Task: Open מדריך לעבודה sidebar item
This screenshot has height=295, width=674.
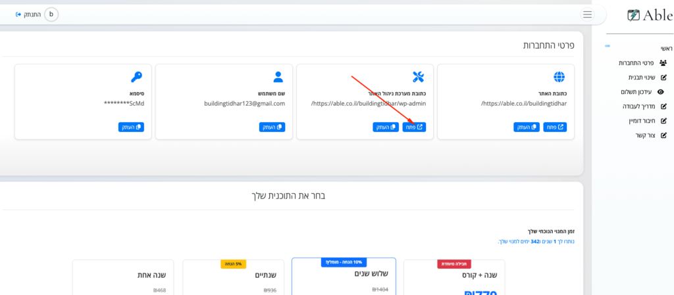Action: (645, 106)
